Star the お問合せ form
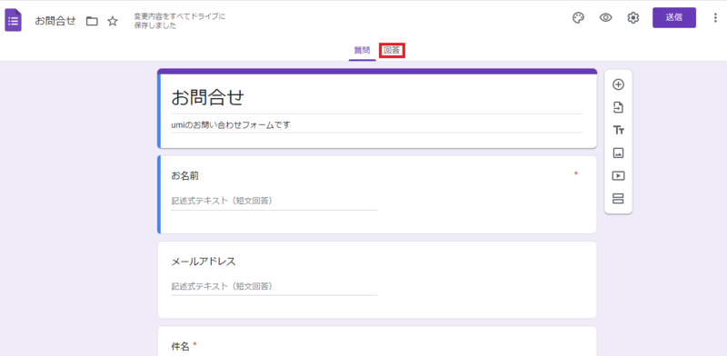Viewport: 727px width, 356px height. click(x=113, y=21)
